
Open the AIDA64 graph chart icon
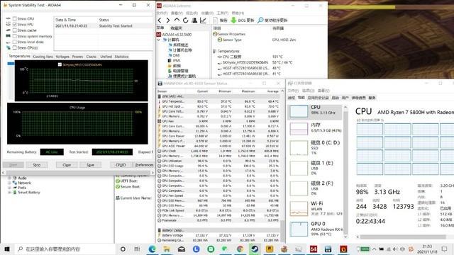click(x=203, y=21)
